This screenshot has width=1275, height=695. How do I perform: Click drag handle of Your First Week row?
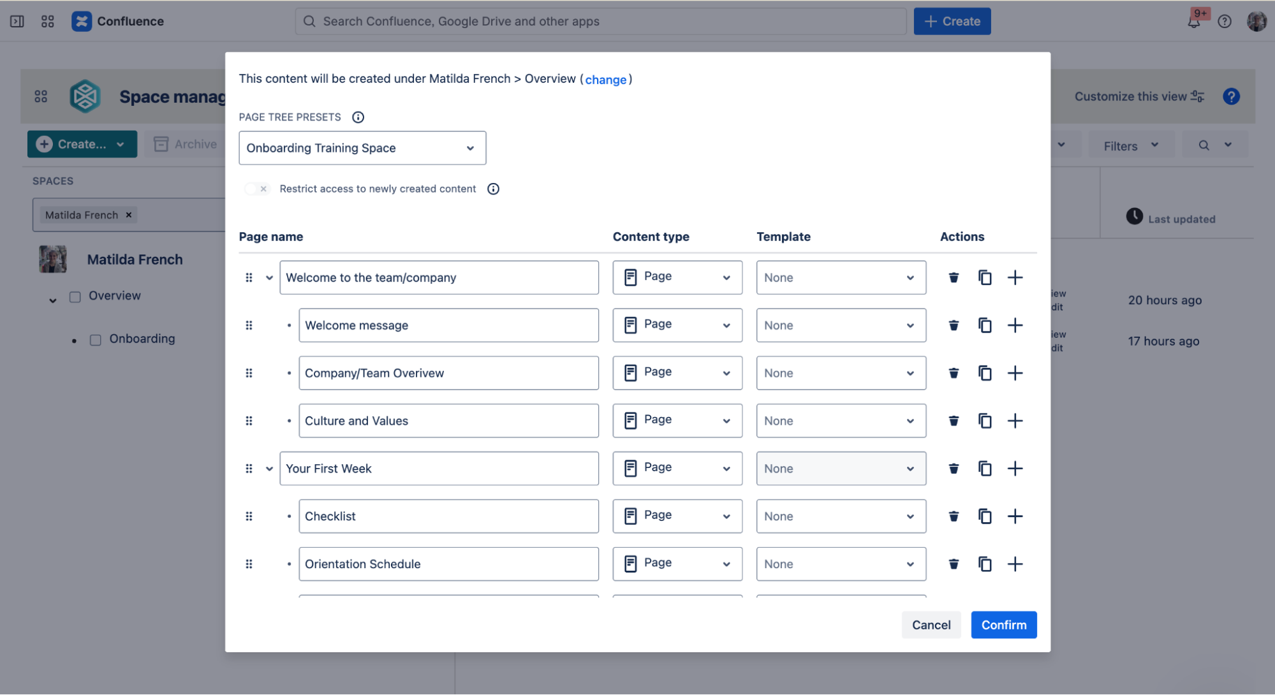[249, 469]
